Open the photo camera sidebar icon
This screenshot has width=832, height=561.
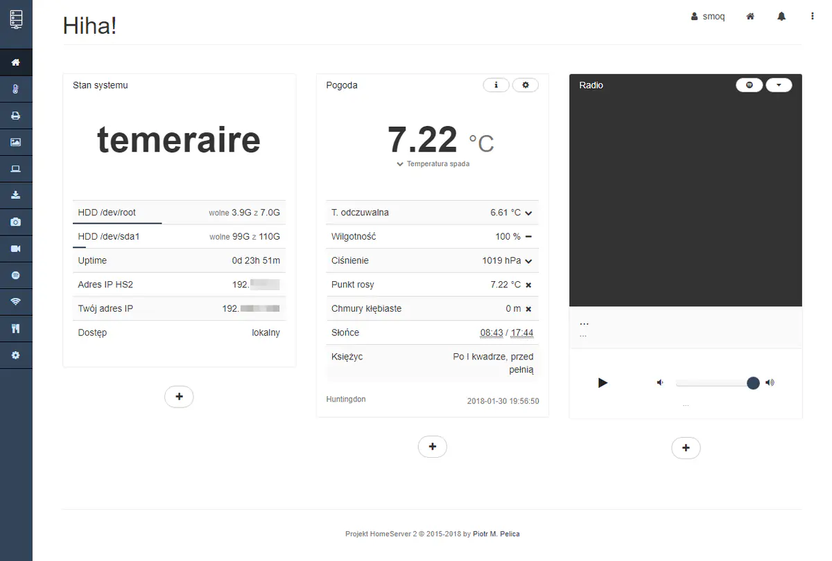16,222
